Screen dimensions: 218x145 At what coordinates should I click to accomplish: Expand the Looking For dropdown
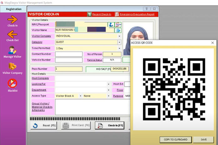tap(109, 84)
